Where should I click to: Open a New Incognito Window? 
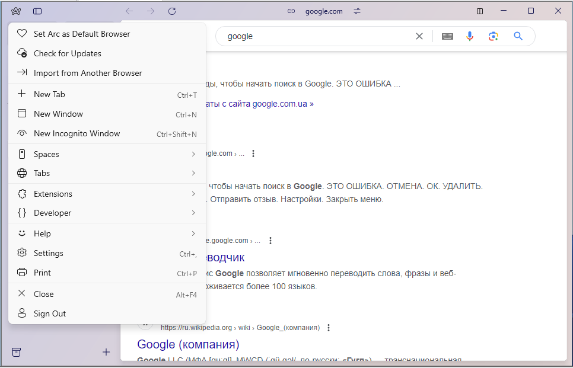[x=107, y=133]
